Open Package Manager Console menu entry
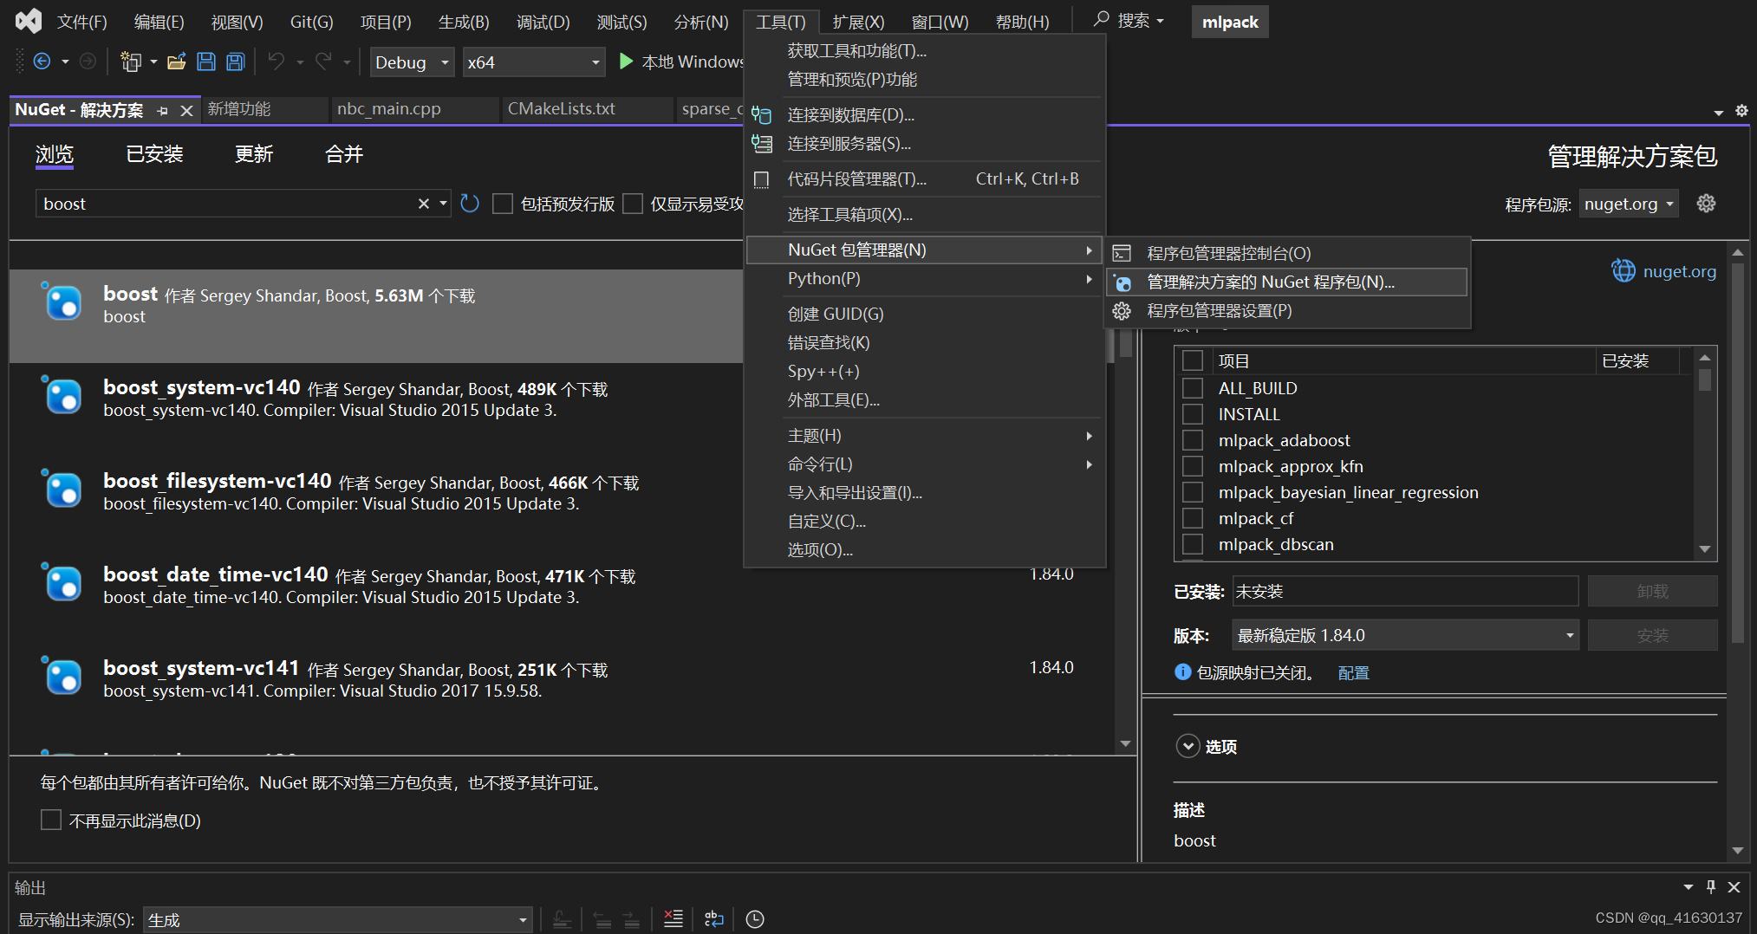Screen dimensions: 1757x934 [x=1287, y=253]
